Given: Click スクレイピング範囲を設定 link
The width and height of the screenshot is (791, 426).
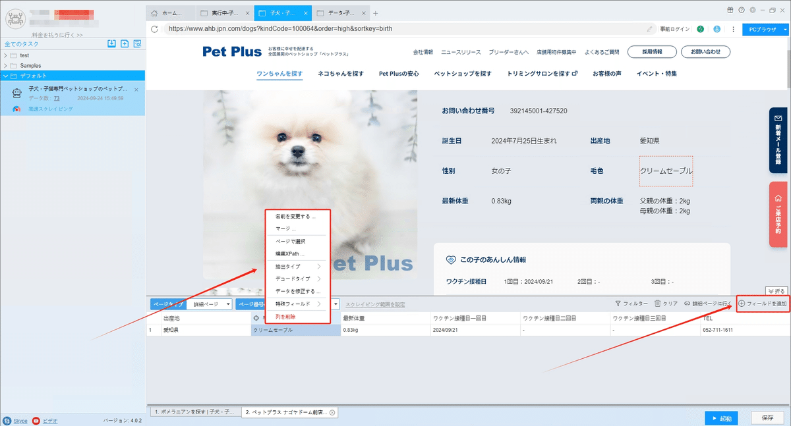Looking at the screenshot, I should [375, 304].
